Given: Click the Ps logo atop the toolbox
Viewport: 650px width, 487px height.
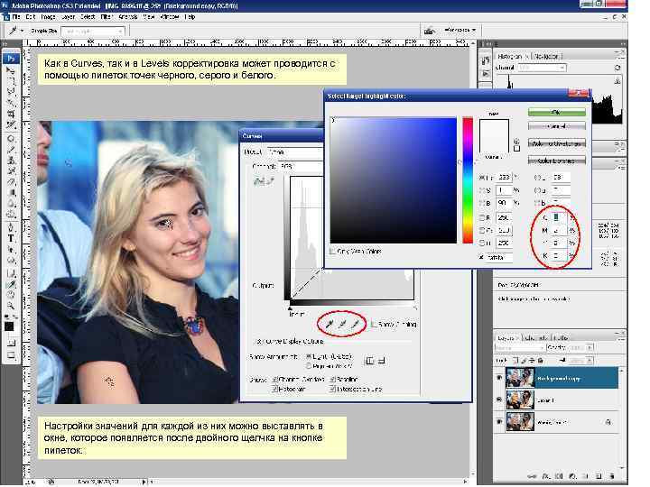Looking at the screenshot, I should (10, 59).
